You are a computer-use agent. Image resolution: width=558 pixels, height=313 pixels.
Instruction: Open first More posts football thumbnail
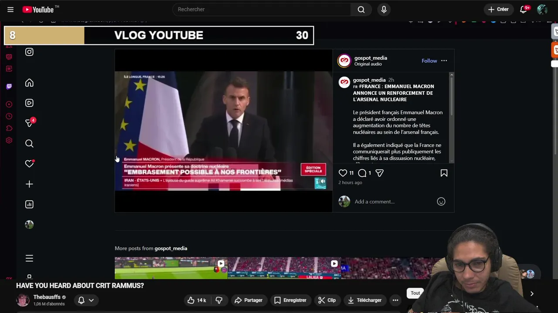click(171, 268)
